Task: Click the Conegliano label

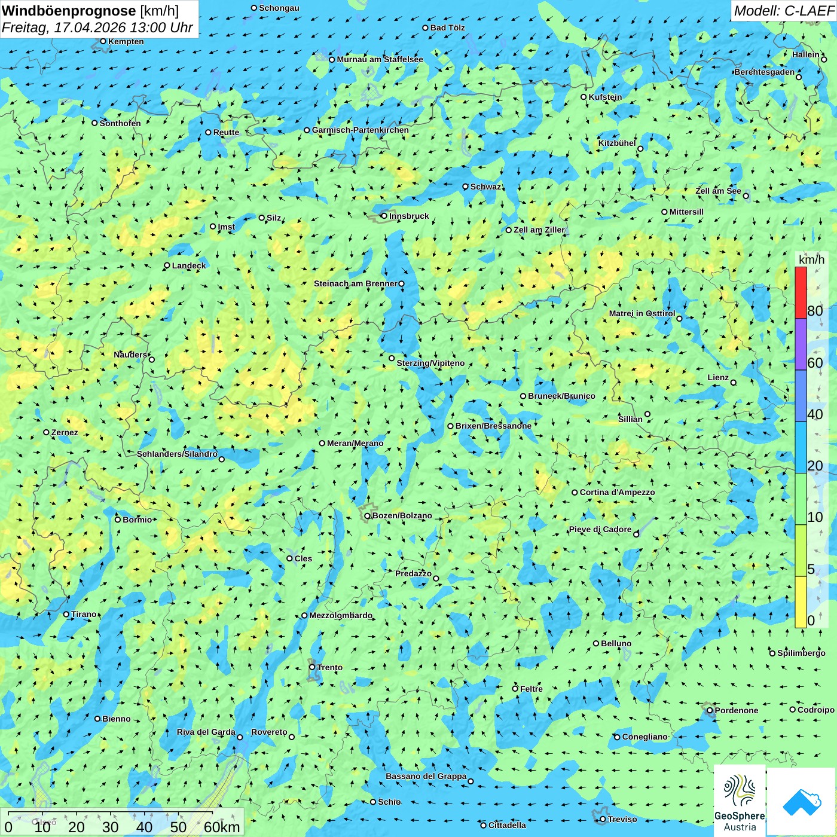Action: 644,737
